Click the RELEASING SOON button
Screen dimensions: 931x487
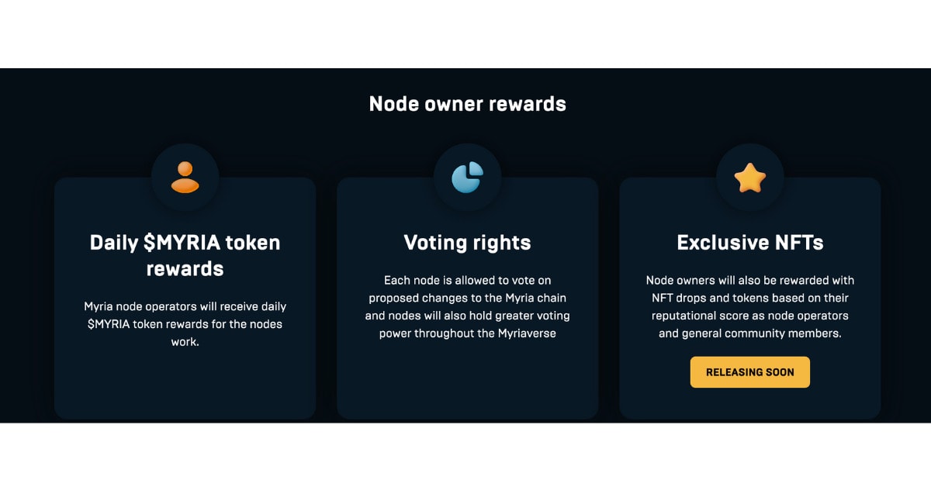click(x=750, y=372)
